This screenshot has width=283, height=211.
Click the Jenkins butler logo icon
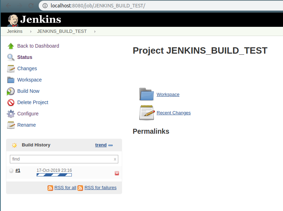click(13, 20)
